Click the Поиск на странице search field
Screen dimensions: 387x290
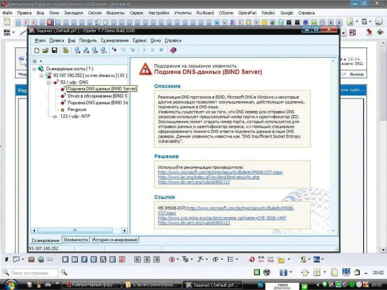coord(30,273)
